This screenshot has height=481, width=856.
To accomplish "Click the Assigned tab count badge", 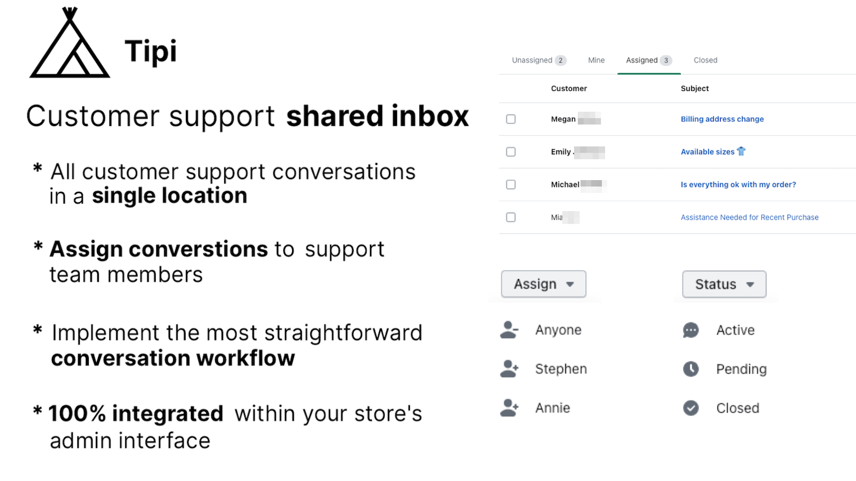I will [666, 60].
